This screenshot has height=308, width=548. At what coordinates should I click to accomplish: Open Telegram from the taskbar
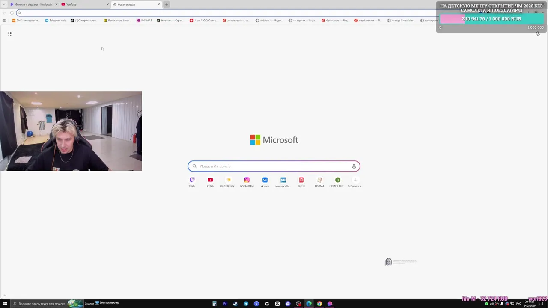tap(246, 304)
